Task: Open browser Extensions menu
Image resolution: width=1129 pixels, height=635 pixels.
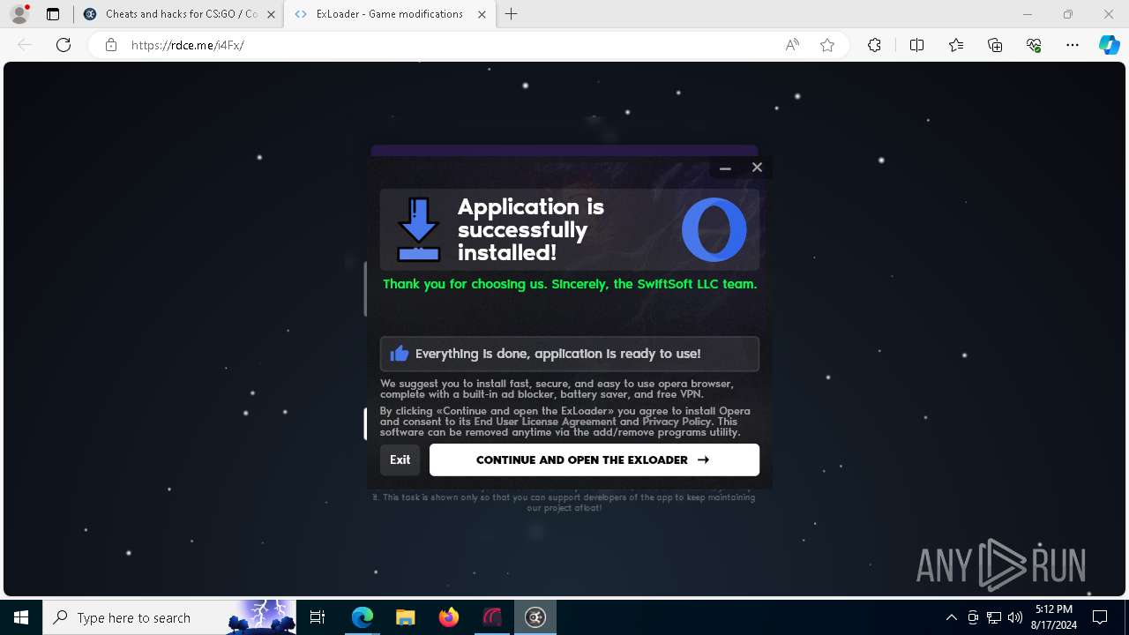Action: pos(874,45)
